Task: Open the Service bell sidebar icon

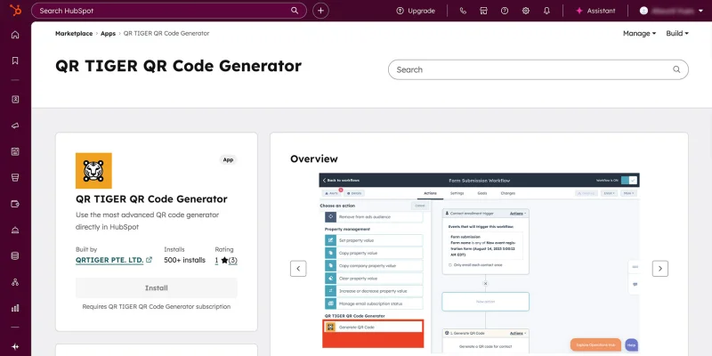Action: tap(15, 230)
